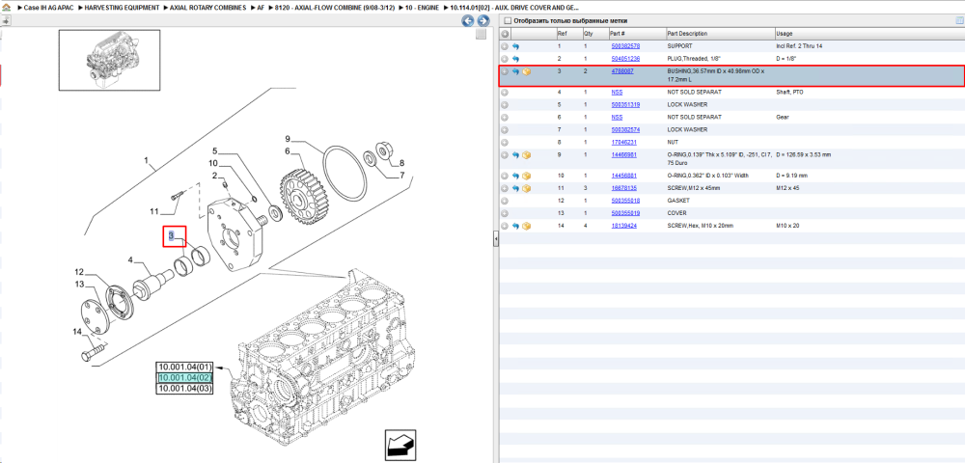
Task: Click blue arrow icon in PLUG,Threaded row
Action: click(x=515, y=59)
